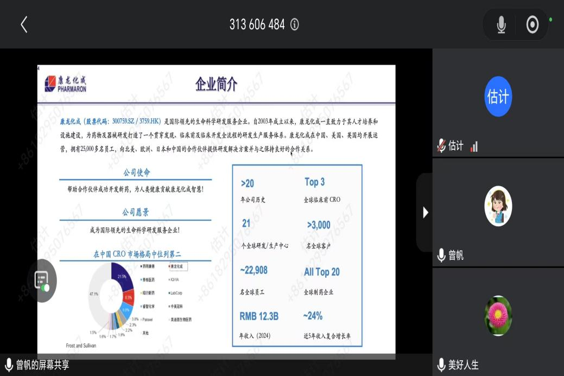Tap the microphone icon in top bar
Viewport: 564px width, 376px height.
(501, 24)
